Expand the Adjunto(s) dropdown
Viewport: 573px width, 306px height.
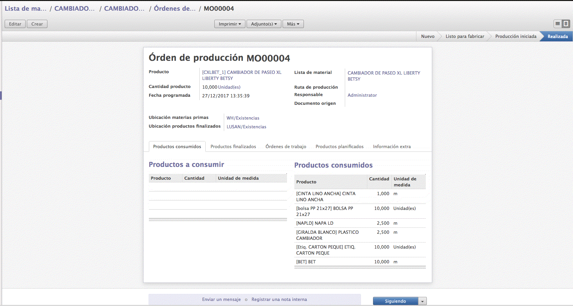tap(264, 24)
